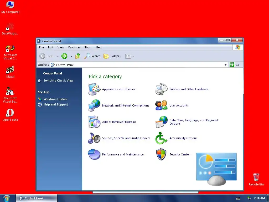This screenshot has height=202, width=269.
Task: Open the Help menu
Action: point(99,47)
